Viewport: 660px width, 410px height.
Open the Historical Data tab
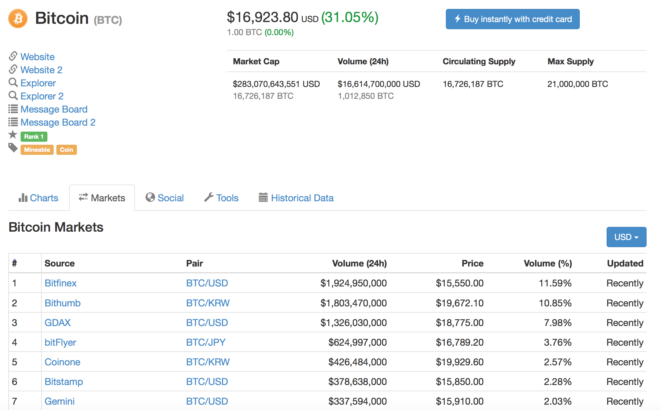(x=296, y=198)
